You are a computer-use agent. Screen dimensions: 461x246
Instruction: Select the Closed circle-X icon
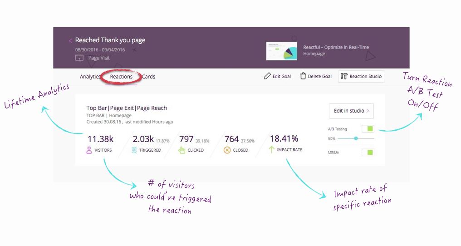pos(227,150)
